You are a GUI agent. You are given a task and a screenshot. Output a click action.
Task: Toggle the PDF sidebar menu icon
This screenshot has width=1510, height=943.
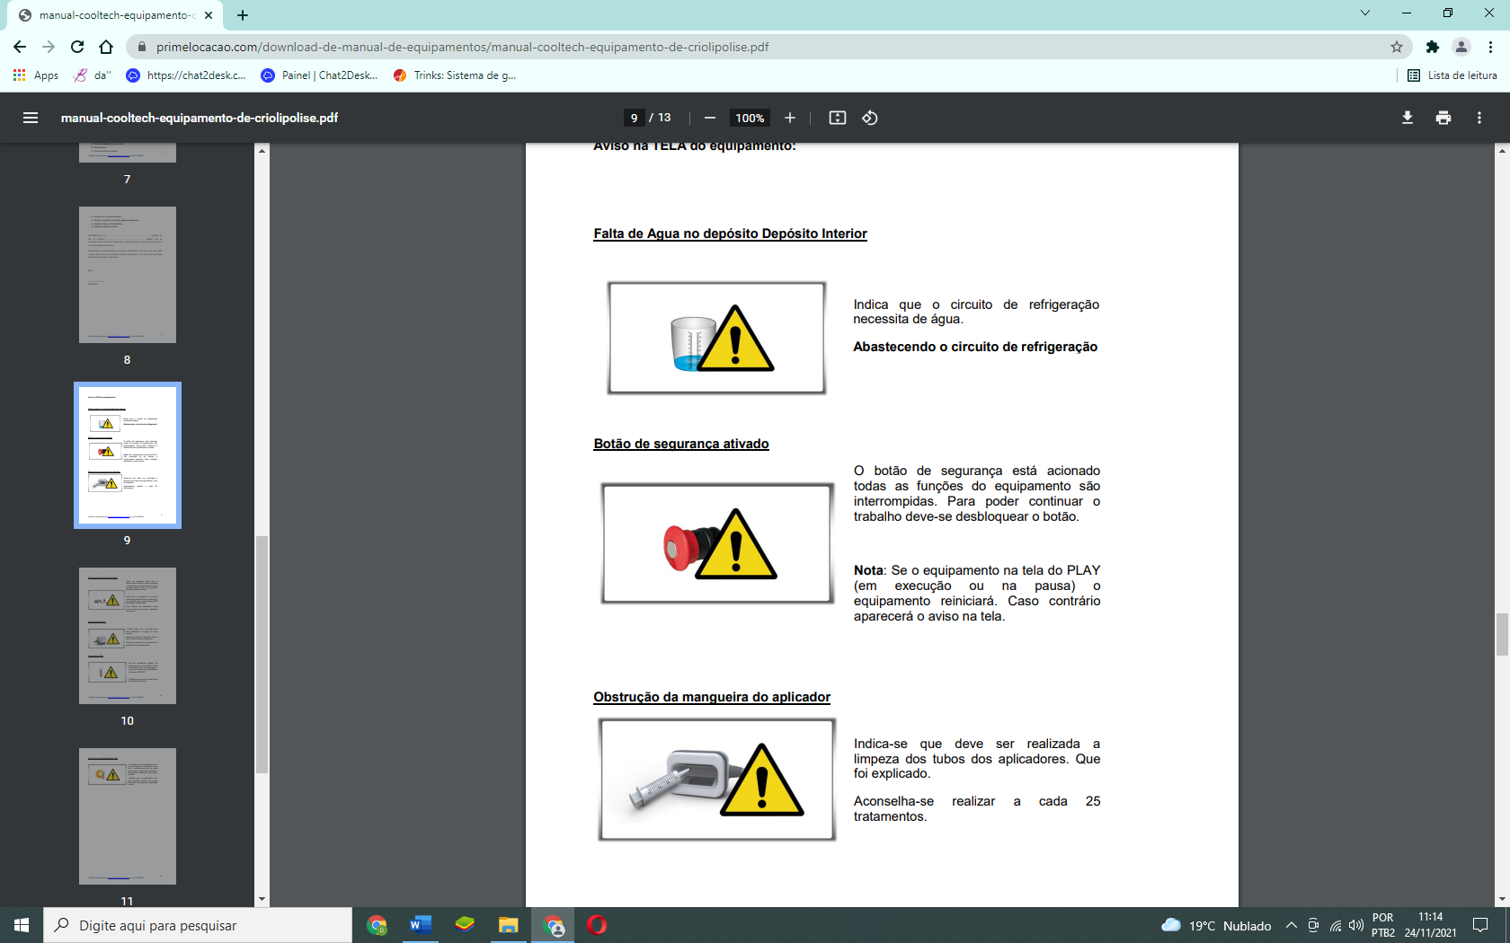(x=30, y=118)
